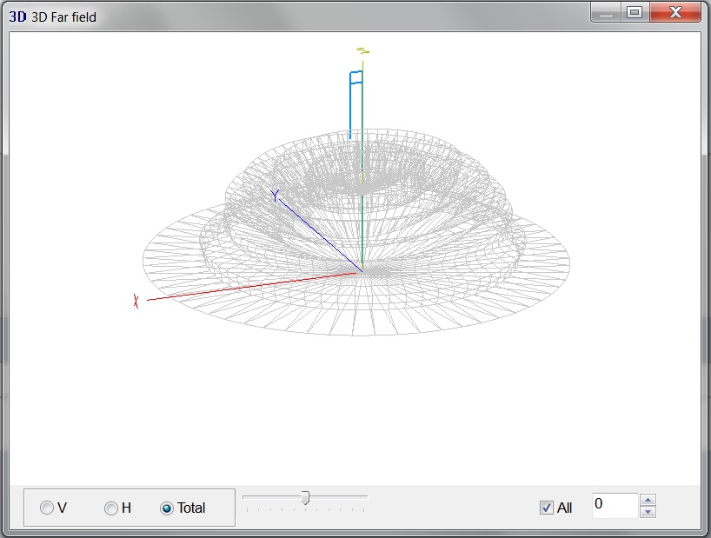Minimize the 3D Far field window
Viewport: 711px width, 538px height.
point(606,12)
